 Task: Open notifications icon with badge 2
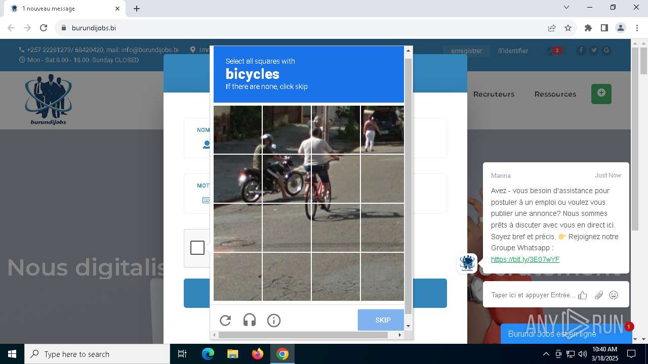click(554, 51)
